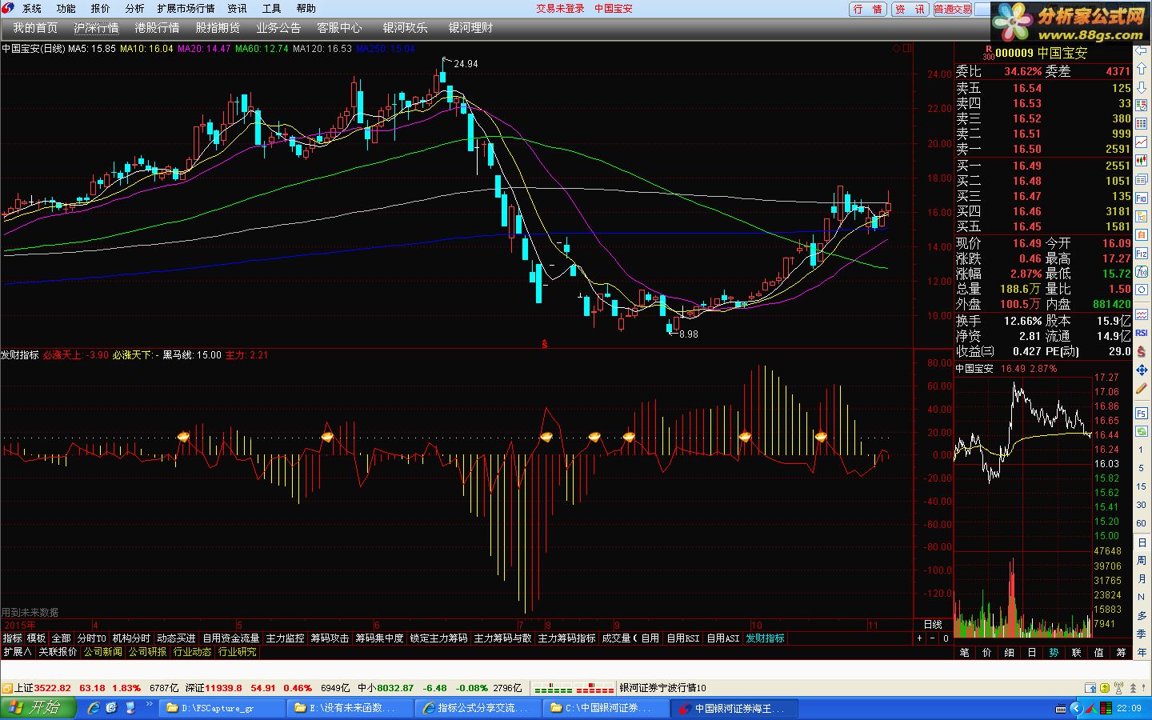
Task: Switch to 5-minute period
Action: pos(1142,469)
